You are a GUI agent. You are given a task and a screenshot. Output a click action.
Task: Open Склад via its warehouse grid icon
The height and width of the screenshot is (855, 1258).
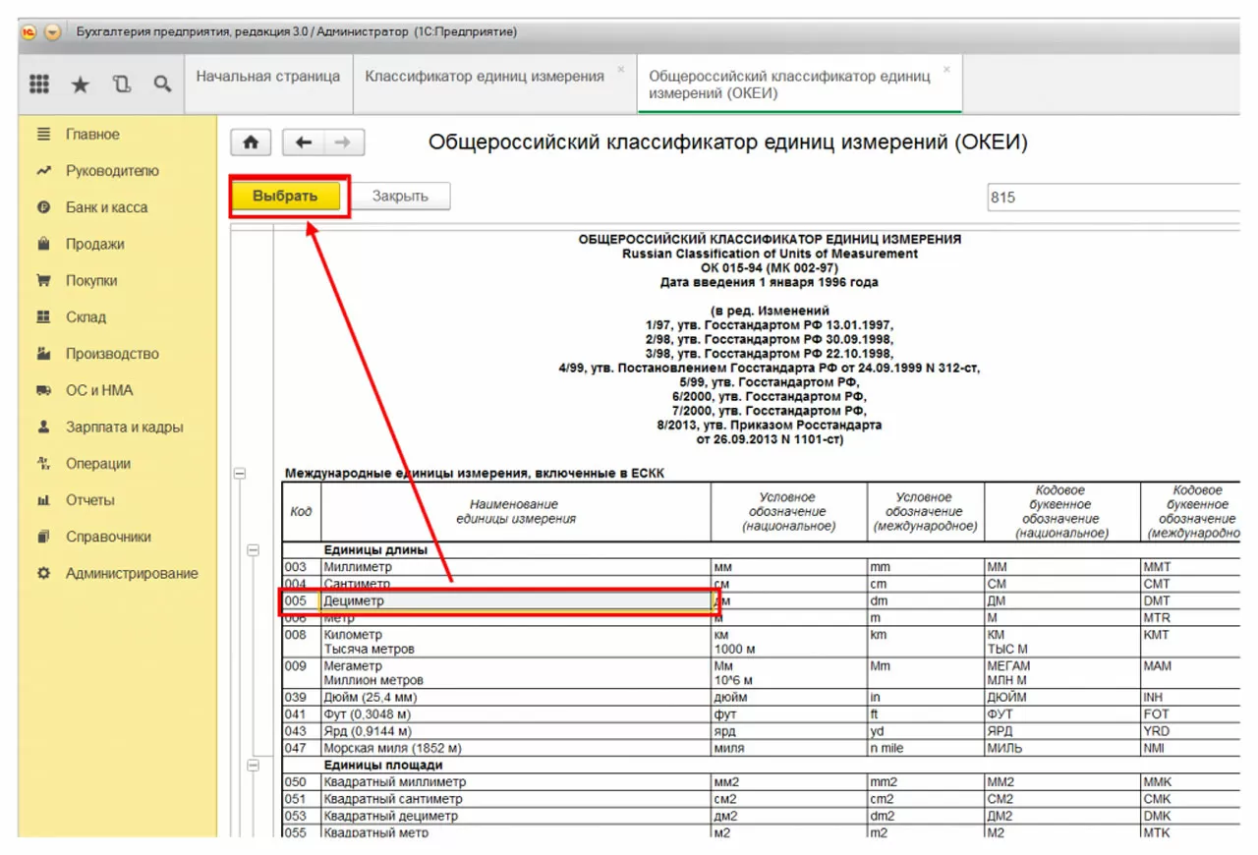pos(43,317)
